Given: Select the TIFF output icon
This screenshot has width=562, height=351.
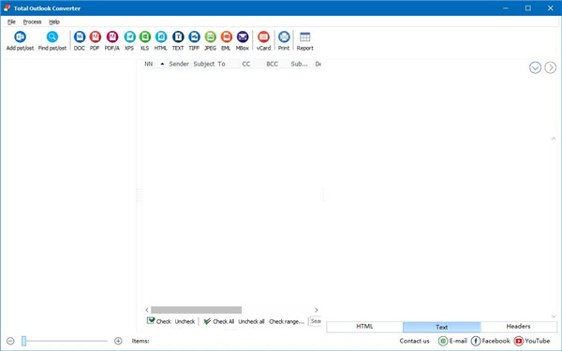Looking at the screenshot, I should (194, 41).
